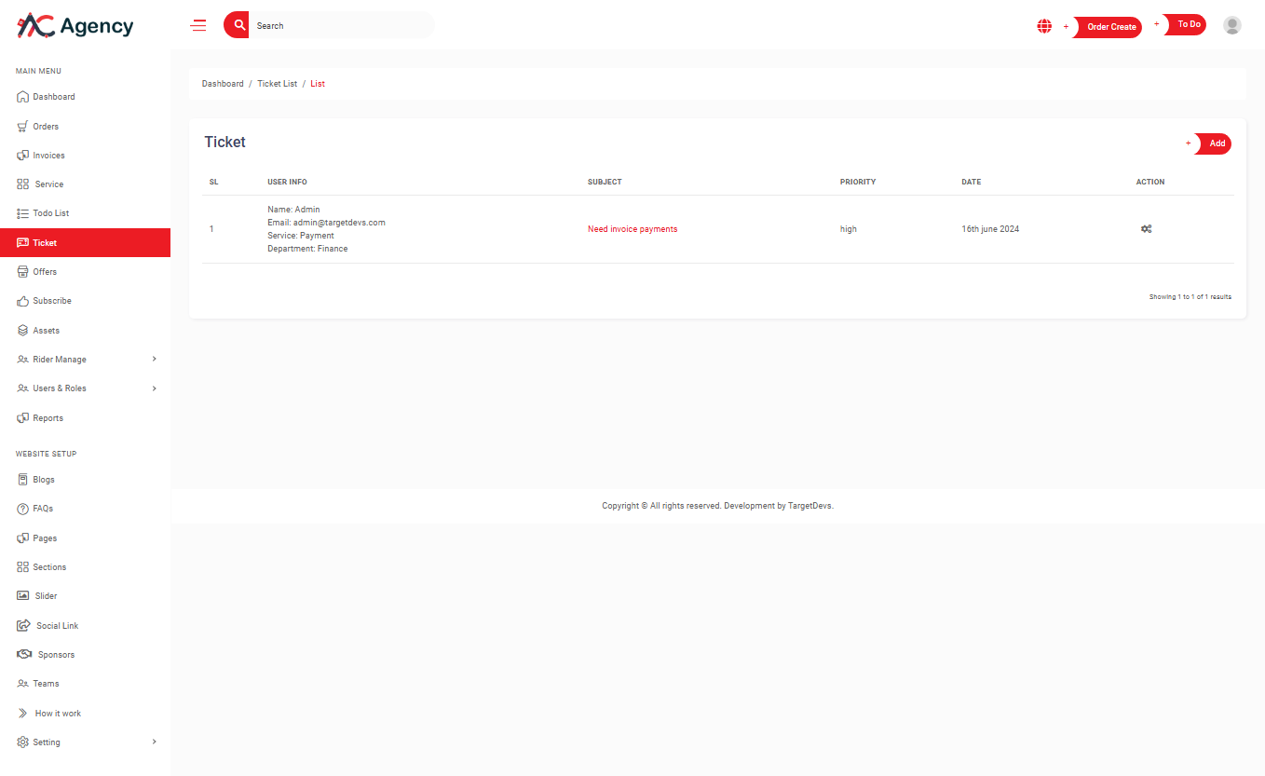Expand the Rider Manage submenu

(154, 360)
